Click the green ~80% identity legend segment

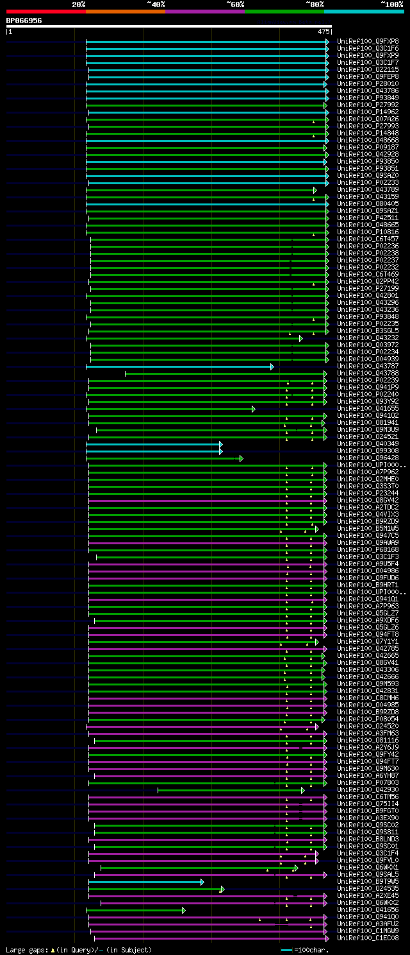(284, 12)
